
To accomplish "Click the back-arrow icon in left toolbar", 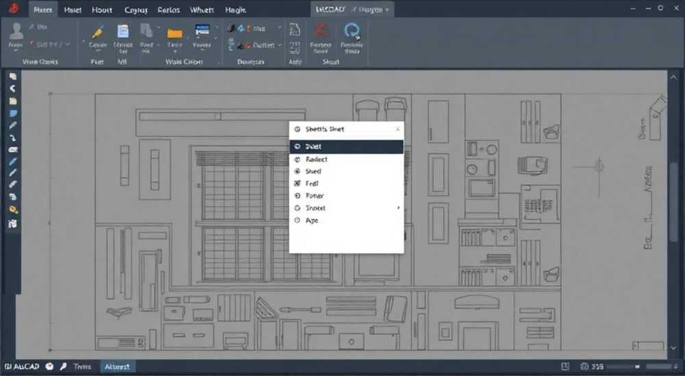I will click(x=12, y=89).
